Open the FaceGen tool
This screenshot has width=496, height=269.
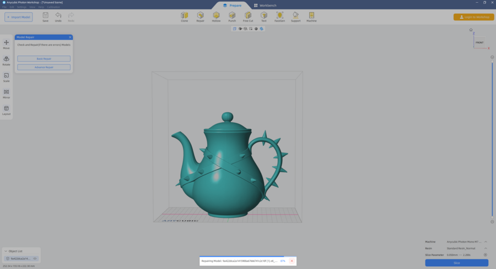[279, 17]
